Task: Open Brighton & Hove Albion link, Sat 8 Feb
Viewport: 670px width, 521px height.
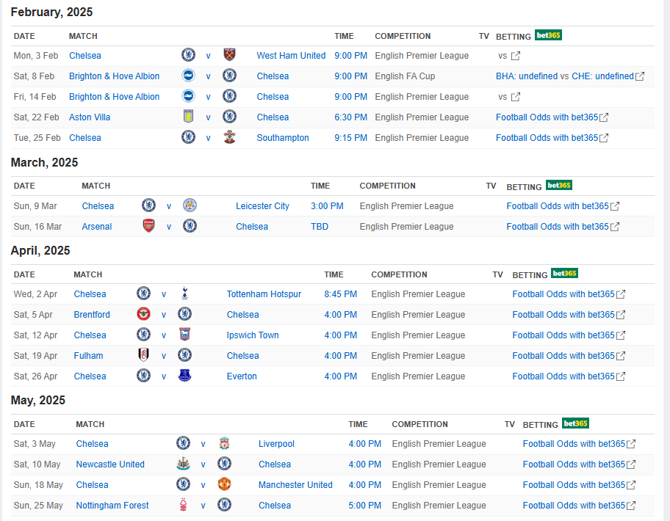Action: [x=114, y=76]
